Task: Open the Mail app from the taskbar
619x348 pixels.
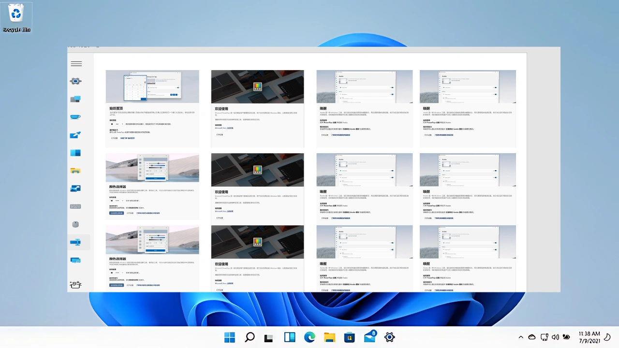Action: [370, 336]
